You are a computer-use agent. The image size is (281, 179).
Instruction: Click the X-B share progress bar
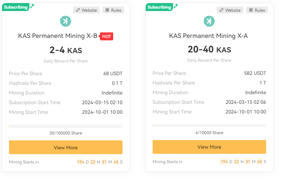[x=66, y=126]
